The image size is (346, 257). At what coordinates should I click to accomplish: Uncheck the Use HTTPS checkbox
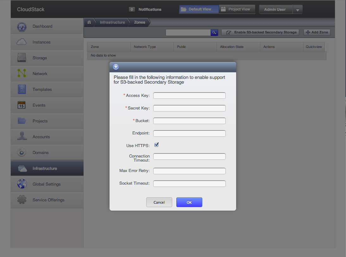156,145
